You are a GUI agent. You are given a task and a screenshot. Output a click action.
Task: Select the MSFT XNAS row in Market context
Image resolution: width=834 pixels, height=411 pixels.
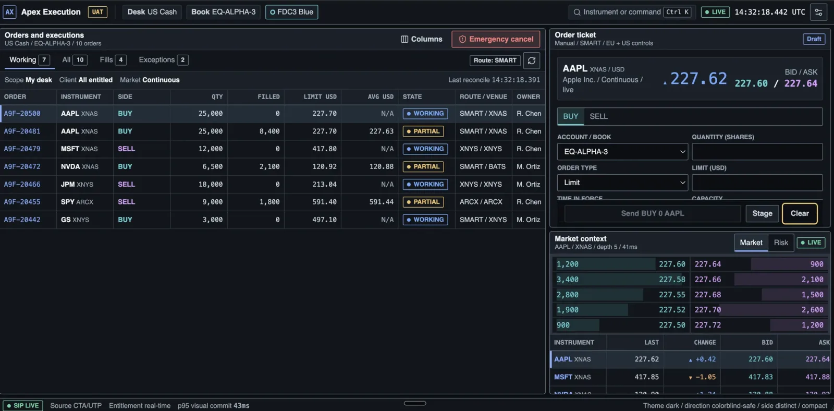(691, 377)
